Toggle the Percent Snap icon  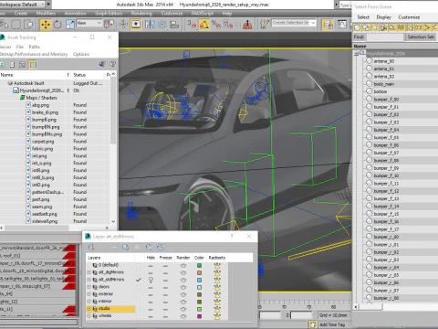pos(216,24)
